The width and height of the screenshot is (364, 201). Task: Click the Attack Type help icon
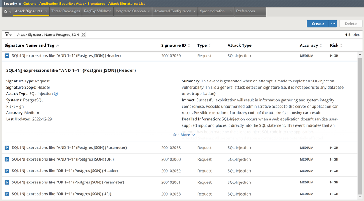click(56, 94)
